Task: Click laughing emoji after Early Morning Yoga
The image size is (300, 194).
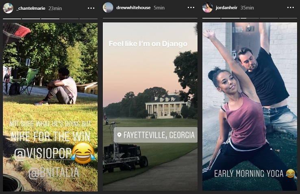Action: click(290, 173)
